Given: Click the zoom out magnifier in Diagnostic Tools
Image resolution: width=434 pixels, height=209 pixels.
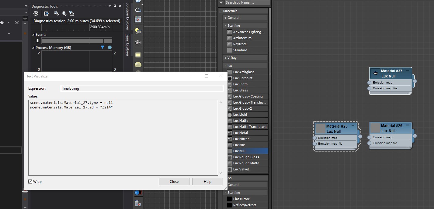Looking at the screenshot, I should [x=64, y=13].
